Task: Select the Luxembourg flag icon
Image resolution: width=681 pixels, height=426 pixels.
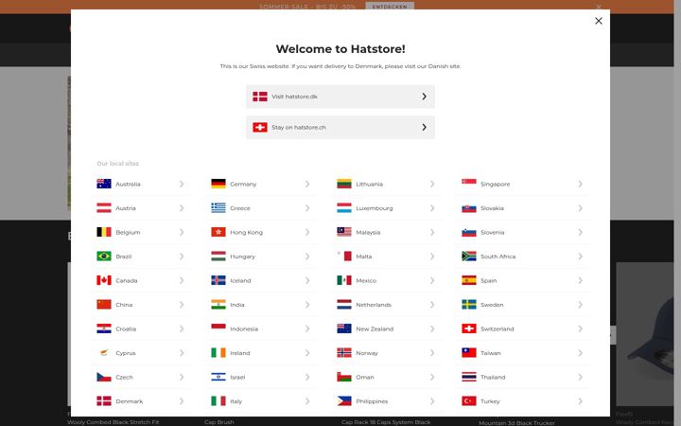Action: pos(344,208)
